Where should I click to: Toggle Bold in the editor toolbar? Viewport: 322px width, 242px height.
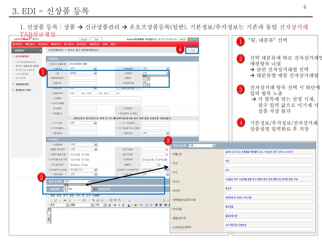(115, 205)
